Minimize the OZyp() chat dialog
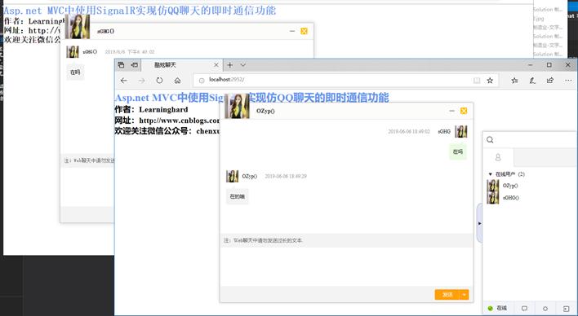This screenshot has height=316, width=578. click(x=451, y=111)
